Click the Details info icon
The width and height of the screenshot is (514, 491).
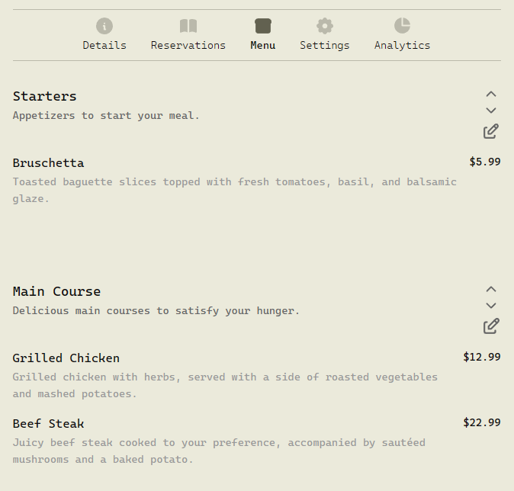pos(104,26)
